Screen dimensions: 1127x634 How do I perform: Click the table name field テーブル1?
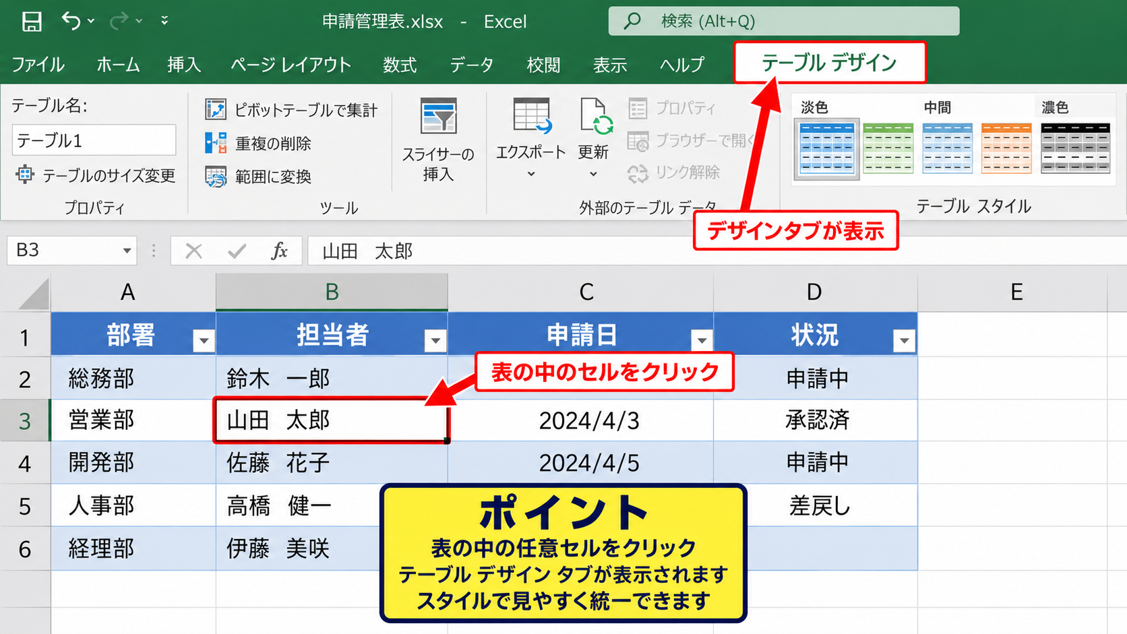(x=94, y=140)
